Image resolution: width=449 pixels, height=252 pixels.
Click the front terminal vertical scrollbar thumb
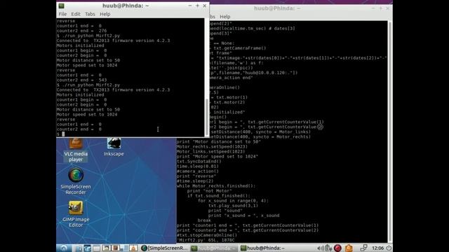click(x=207, y=117)
